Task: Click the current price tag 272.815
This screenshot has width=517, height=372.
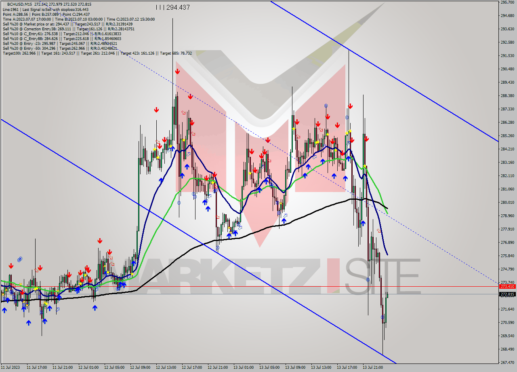Action: (x=507, y=294)
